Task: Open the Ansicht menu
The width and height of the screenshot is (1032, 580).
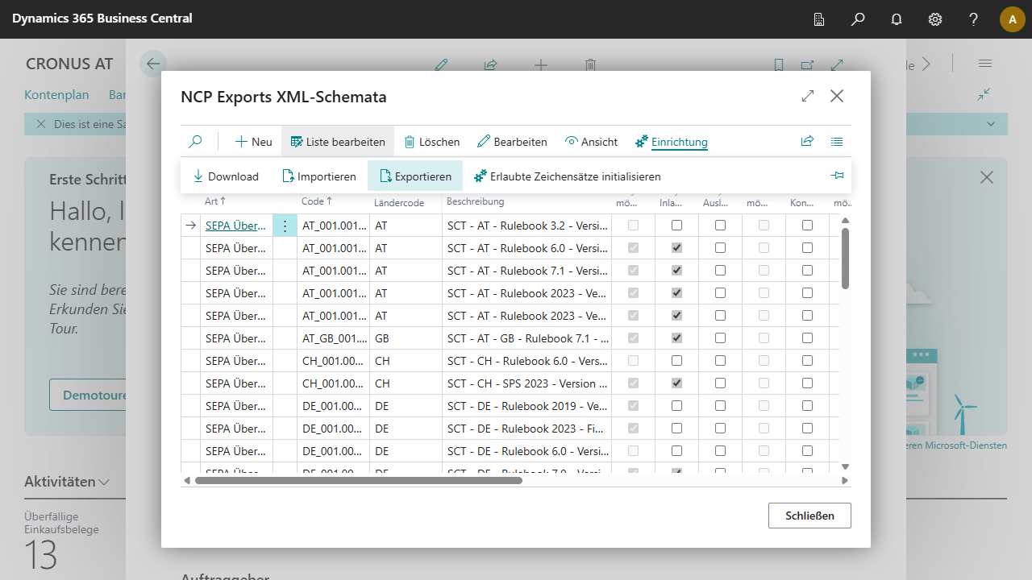Action: [x=591, y=142]
